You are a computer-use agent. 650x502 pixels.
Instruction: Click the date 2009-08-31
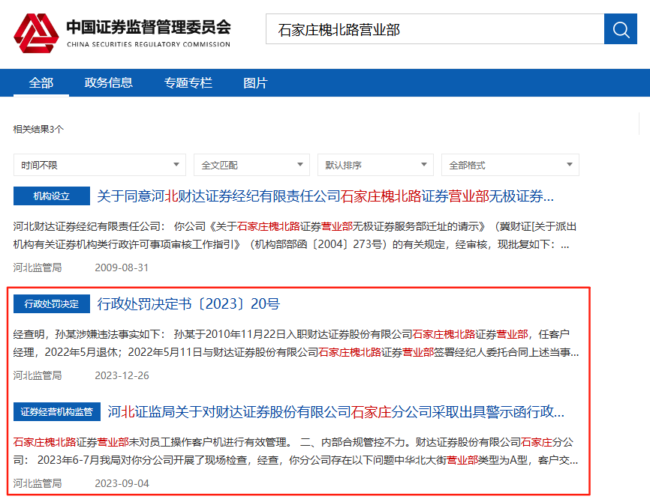click(122, 267)
